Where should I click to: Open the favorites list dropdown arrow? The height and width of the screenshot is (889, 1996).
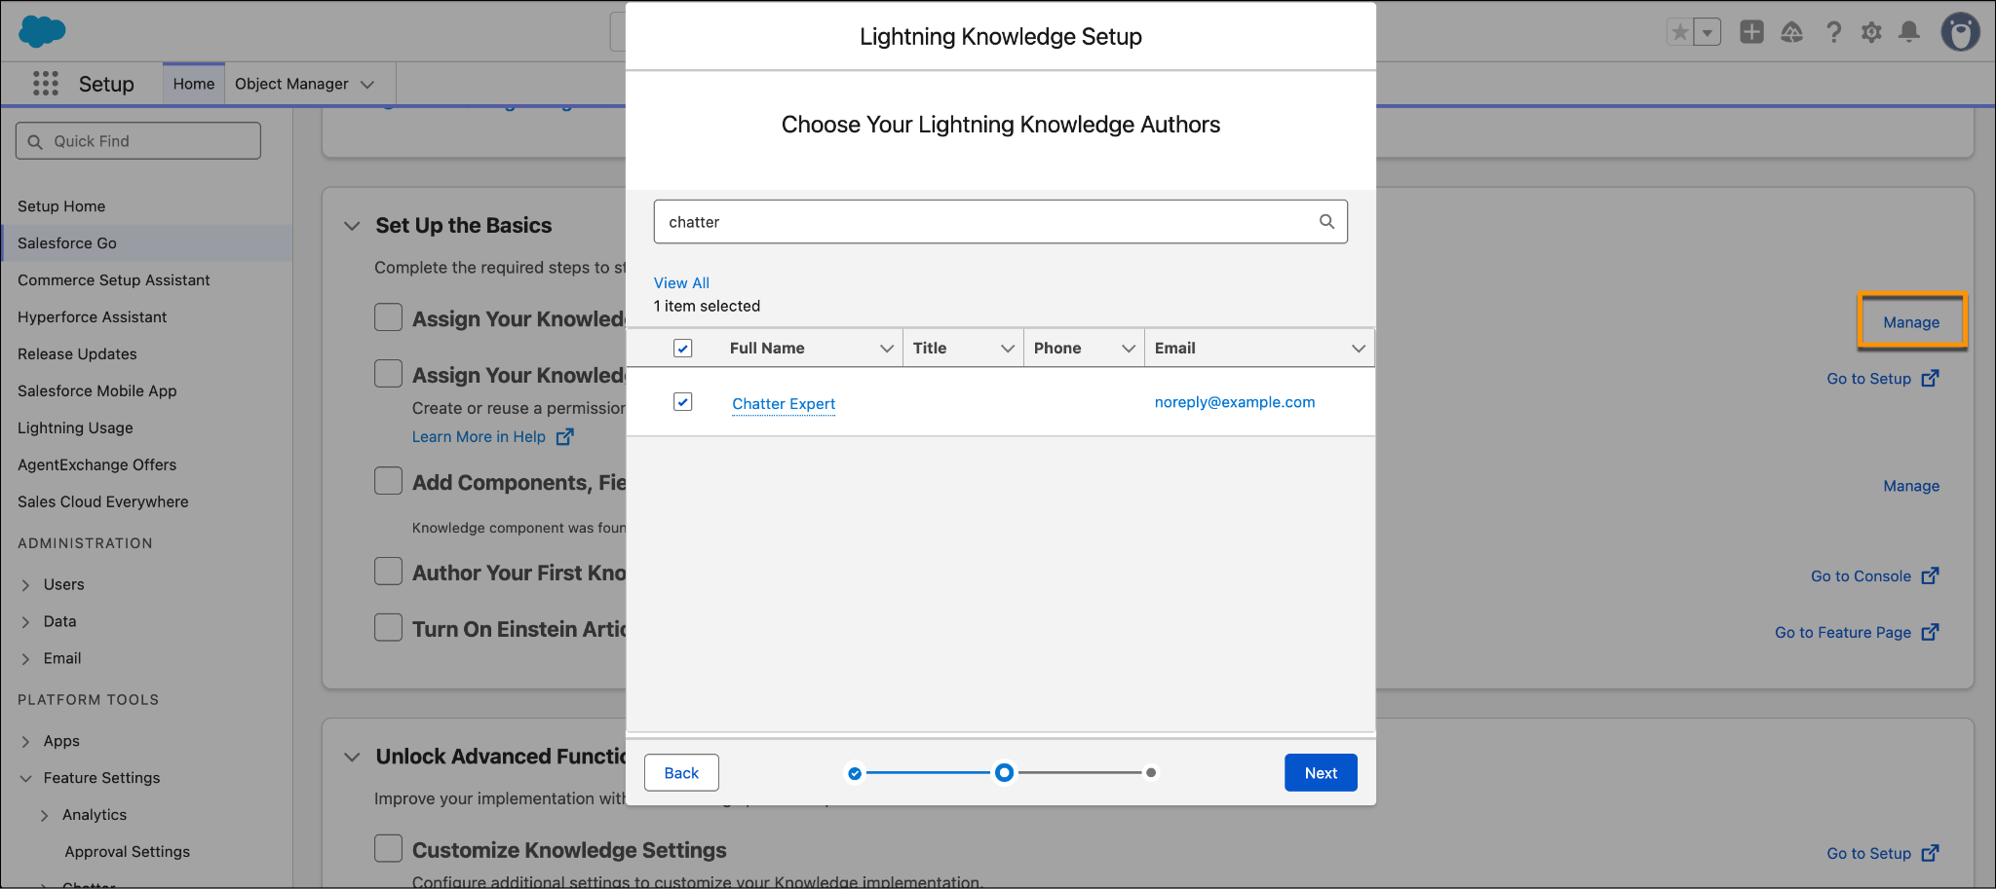coord(1708,32)
